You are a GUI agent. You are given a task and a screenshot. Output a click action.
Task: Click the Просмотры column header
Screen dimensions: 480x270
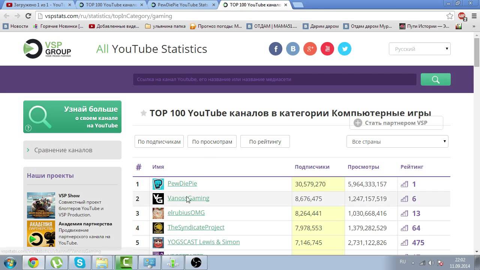363,167
